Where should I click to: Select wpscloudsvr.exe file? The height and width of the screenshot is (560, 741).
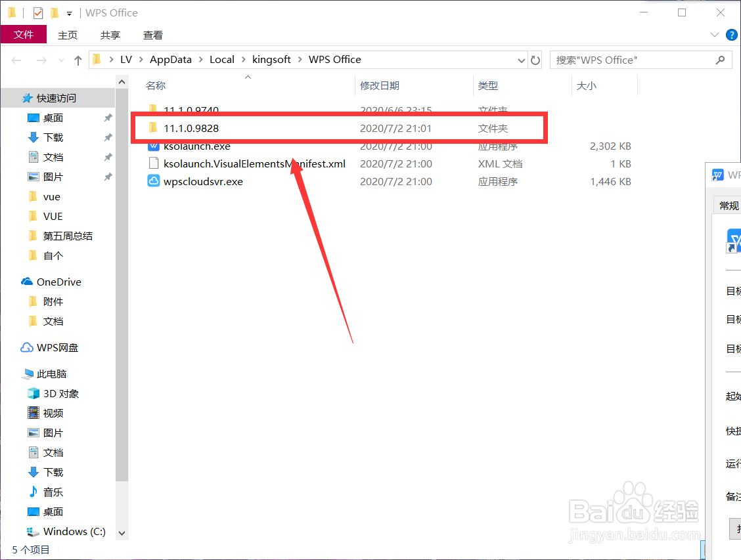click(x=203, y=182)
